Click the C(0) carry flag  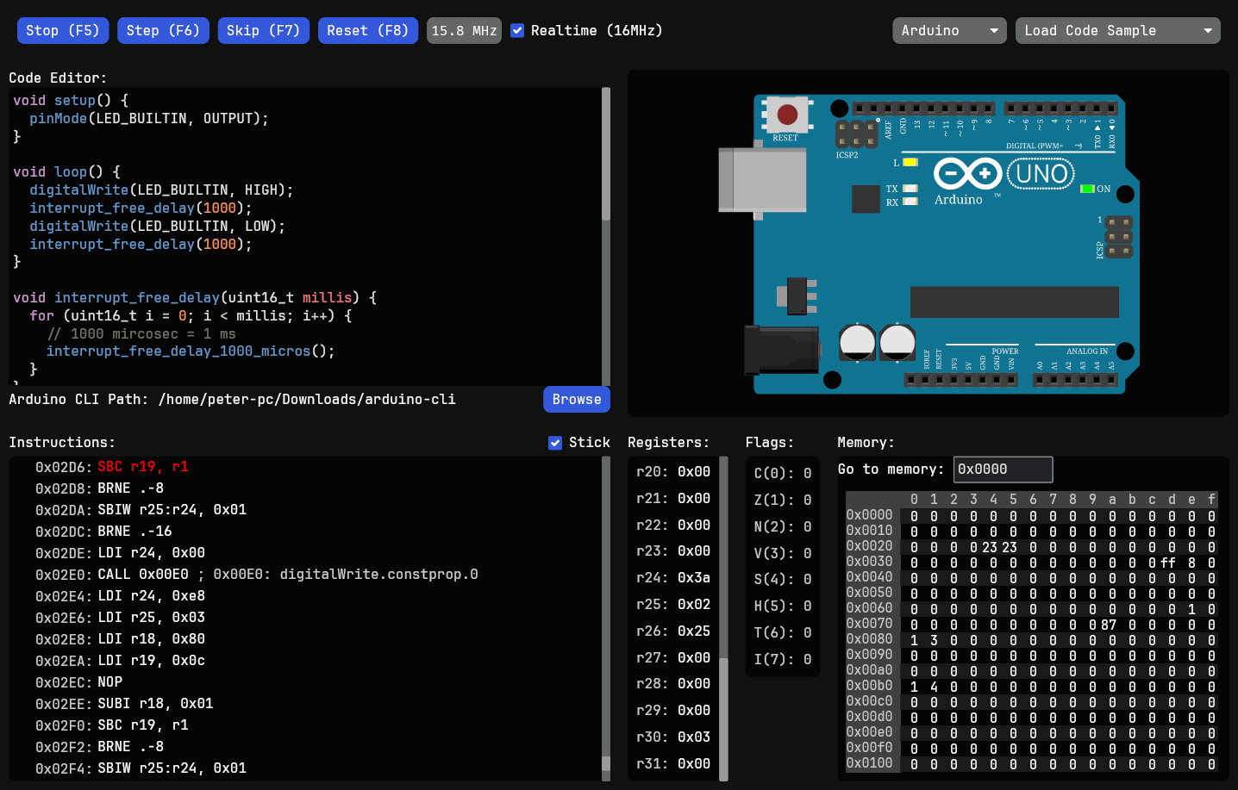point(782,473)
